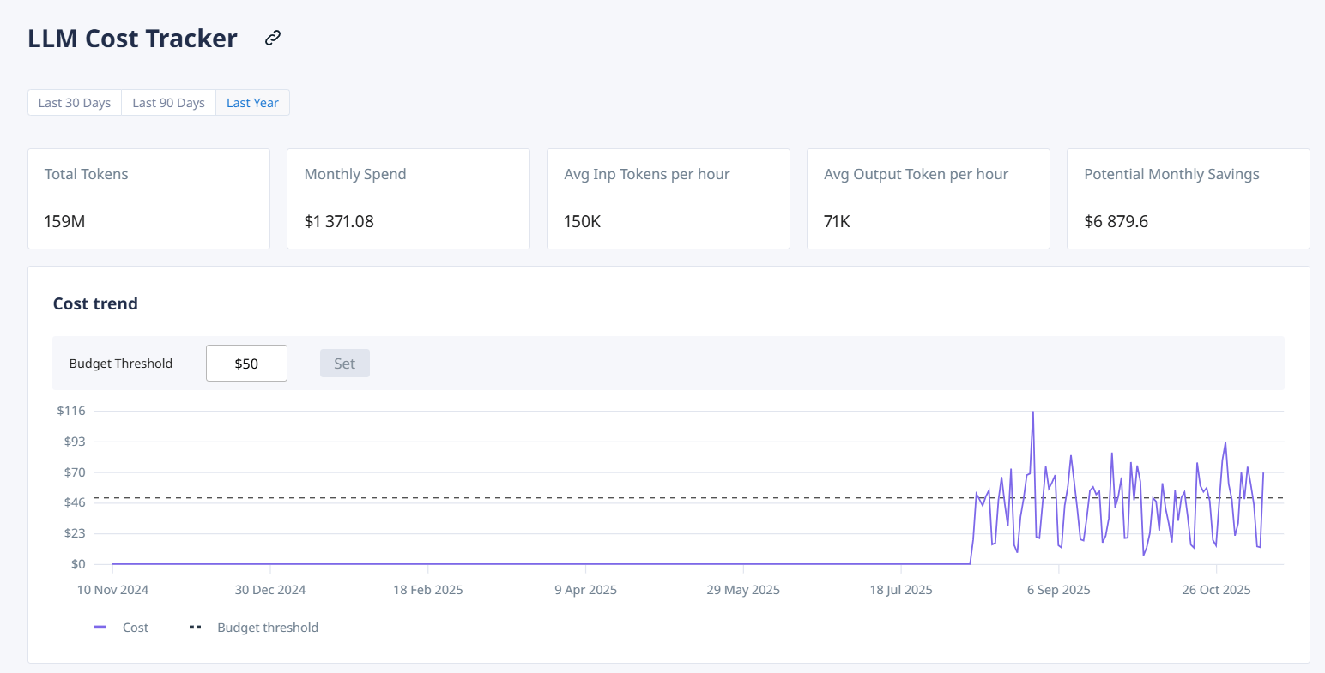1325x673 pixels.
Task: Click the highest cost spike near 6 Sep 2025
Action: [x=1032, y=412]
